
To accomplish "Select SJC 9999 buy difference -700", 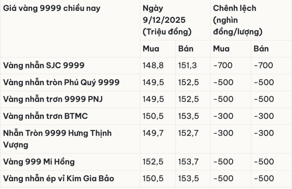I will [x=224, y=65].
